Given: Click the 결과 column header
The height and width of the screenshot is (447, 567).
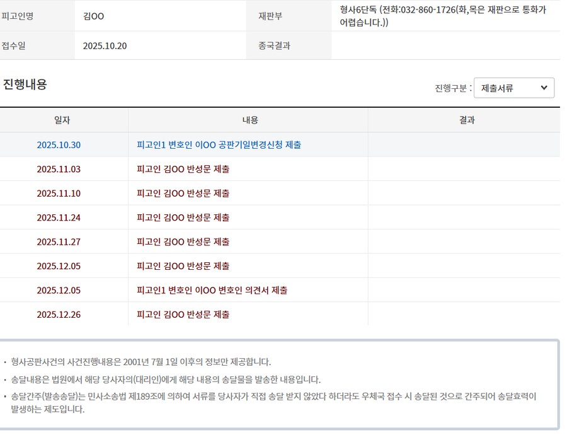Looking at the screenshot, I should (467, 120).
